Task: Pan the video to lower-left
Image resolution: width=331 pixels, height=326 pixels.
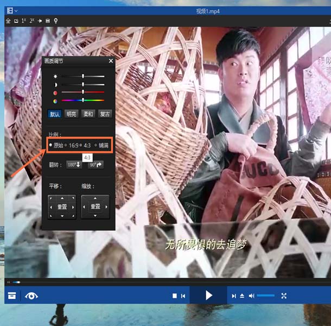Action: click(x=51, y=216)
